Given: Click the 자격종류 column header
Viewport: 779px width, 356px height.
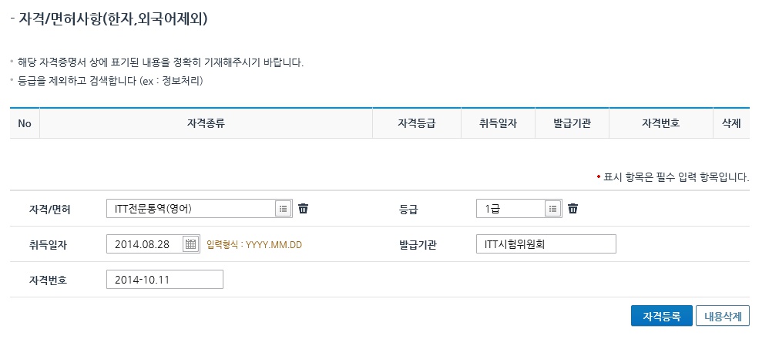Looking at the screenshot, I should pyautogui.click(x=206, y=123).
